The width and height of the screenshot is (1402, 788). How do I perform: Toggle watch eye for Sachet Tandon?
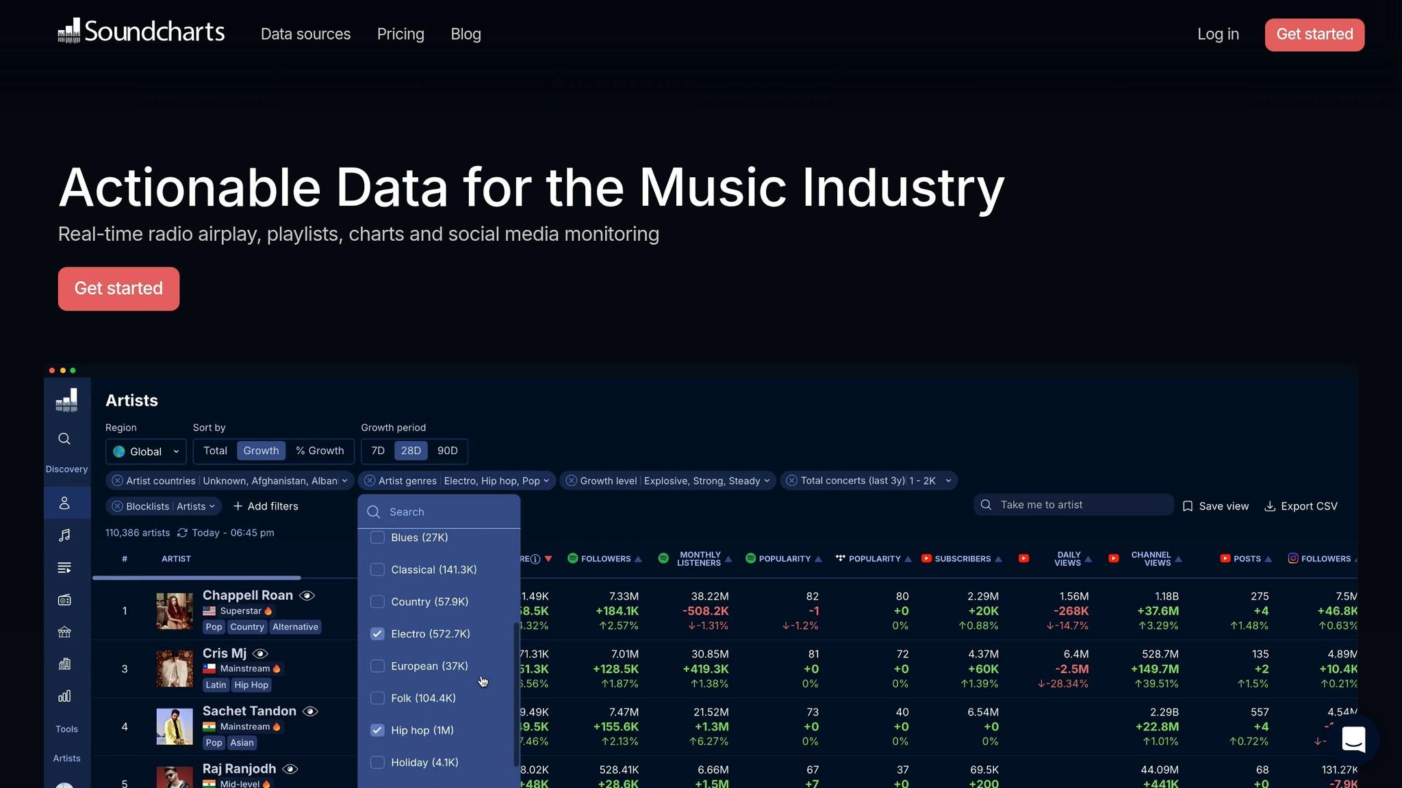pos(310,711)
